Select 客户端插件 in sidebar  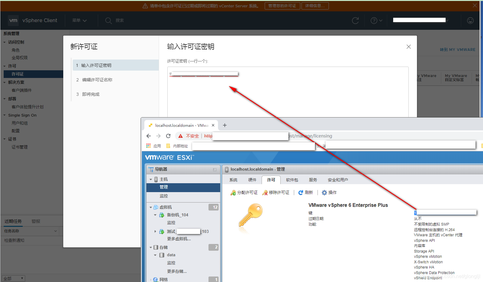point(22,90)
